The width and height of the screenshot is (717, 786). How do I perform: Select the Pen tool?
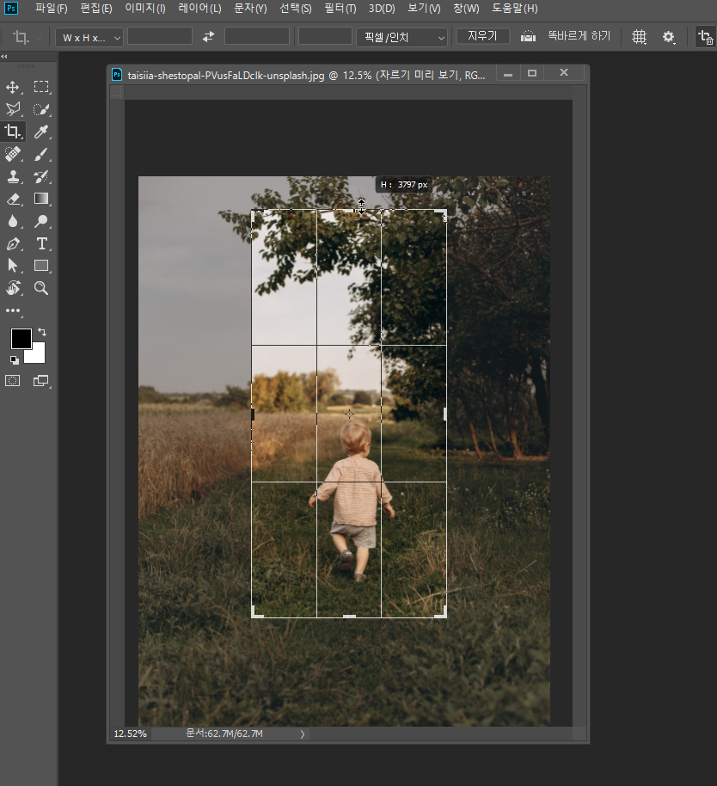point(13,243)
